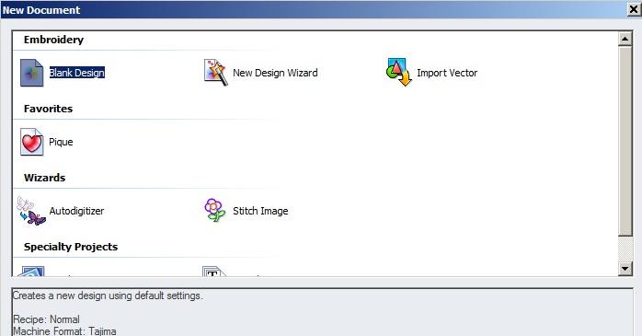Open the New Design Wizard icon
This screenshot has width=642, height=336.
click(x=216, y=73)
